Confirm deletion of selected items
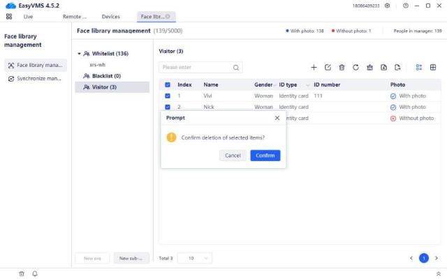 (265, 156)
